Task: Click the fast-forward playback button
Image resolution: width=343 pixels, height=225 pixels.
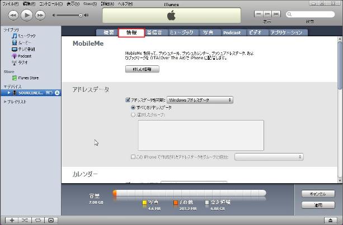Action: [40, 15]
